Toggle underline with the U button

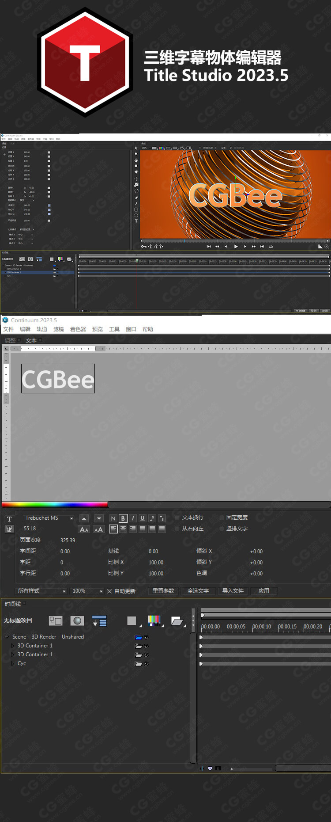(143, 518)
